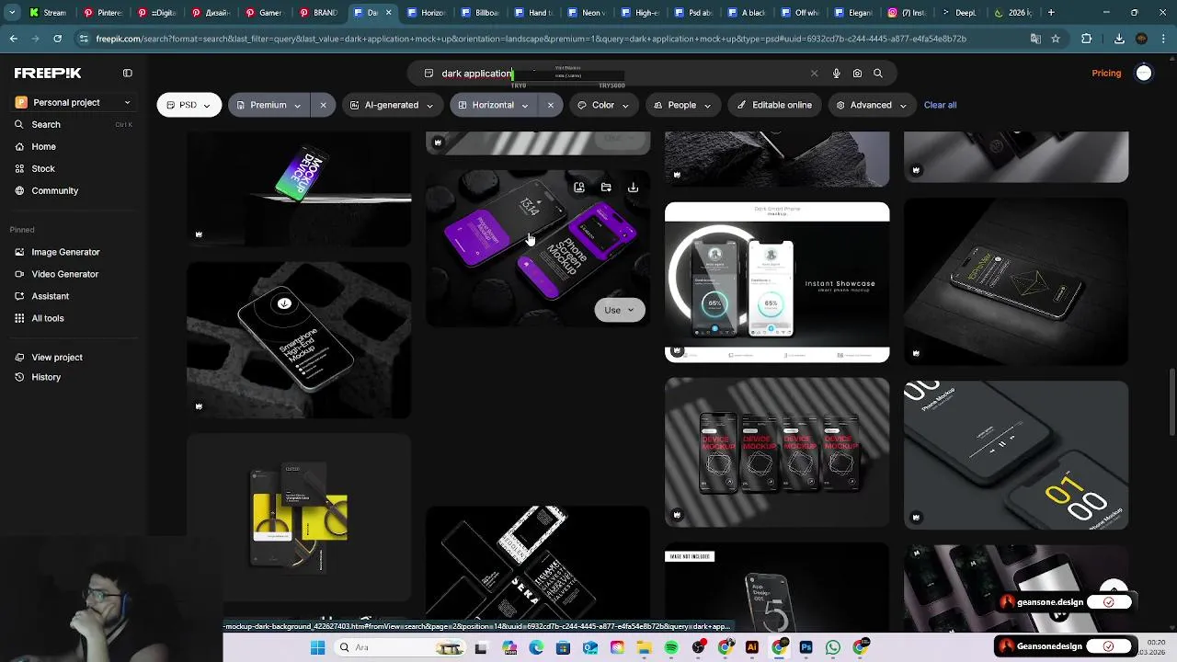Open the user profile avatar
The width and height of the screenshot is (1177, 662).
click(x=1144, y=73)
